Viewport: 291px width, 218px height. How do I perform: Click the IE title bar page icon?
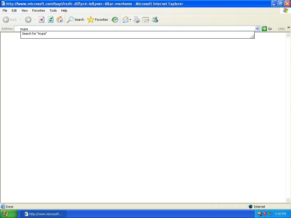click(x=3, y=3)
